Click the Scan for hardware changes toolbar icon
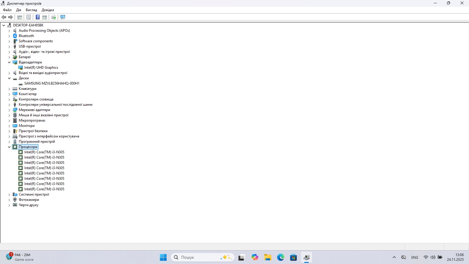Image resolution: width=469 pixels, height=264 pixels. click(63, 17)
